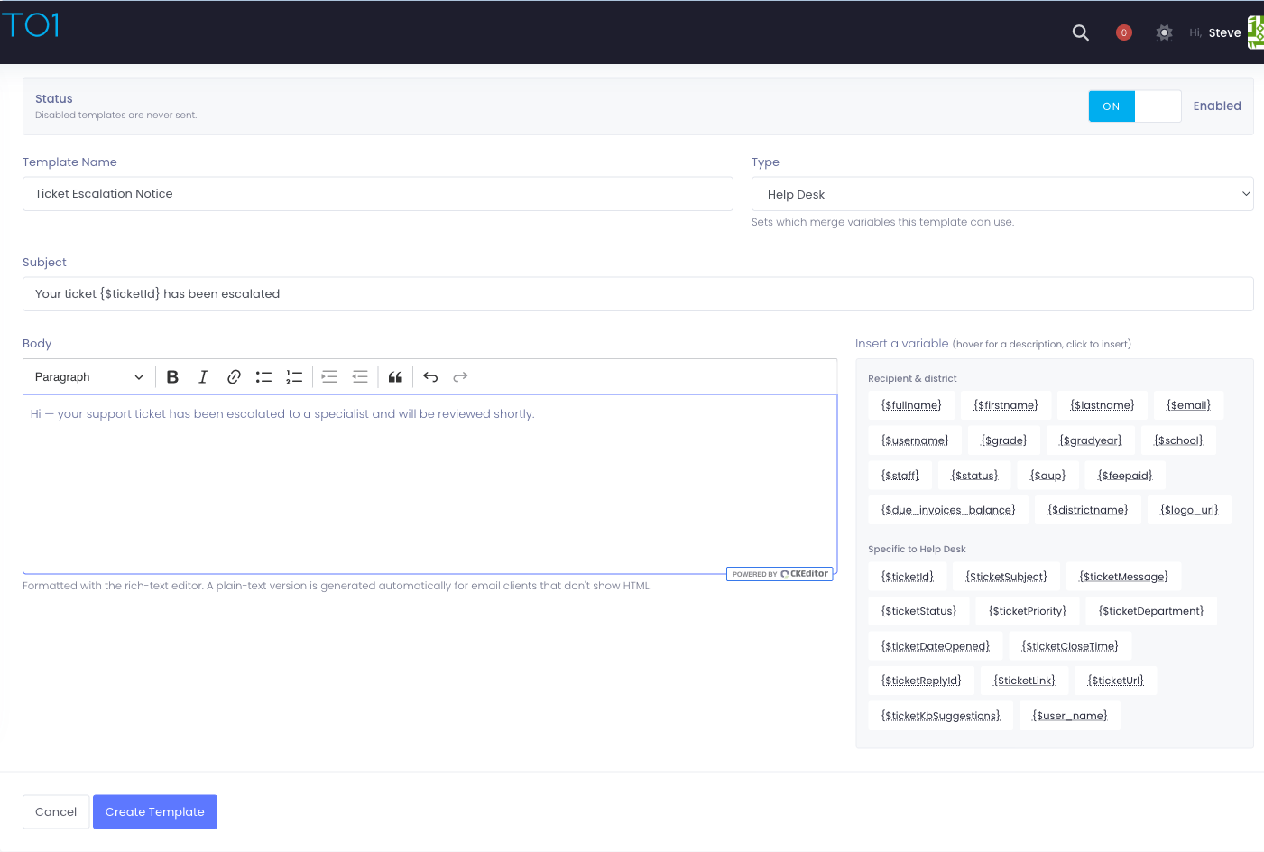
Task: Click the Bold formatting icon
Action: pyautogui.click(x=172, y=377)
